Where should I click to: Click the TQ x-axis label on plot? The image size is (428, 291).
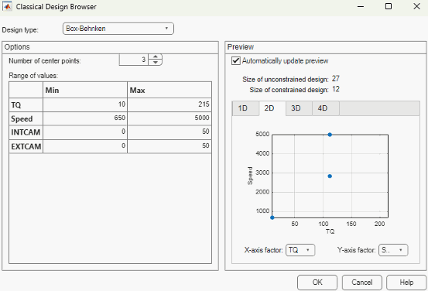pos(330,231)
